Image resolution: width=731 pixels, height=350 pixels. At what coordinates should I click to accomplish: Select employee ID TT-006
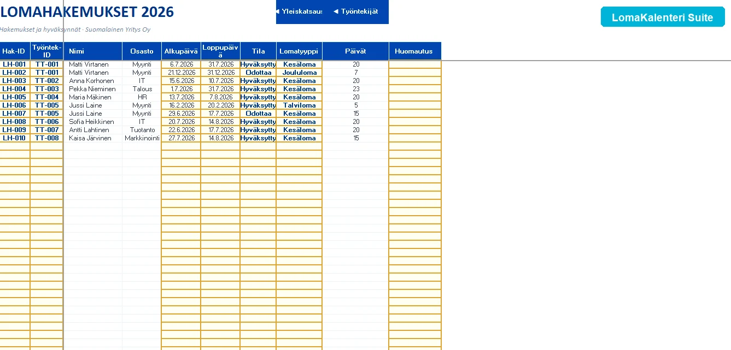coord(47,122)
